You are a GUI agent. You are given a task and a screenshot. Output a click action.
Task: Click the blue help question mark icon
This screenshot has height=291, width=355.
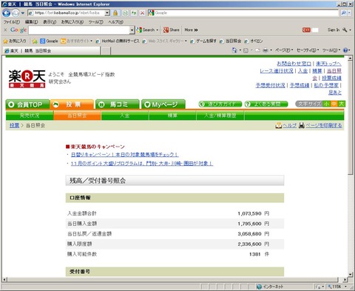tap(345, 50)
